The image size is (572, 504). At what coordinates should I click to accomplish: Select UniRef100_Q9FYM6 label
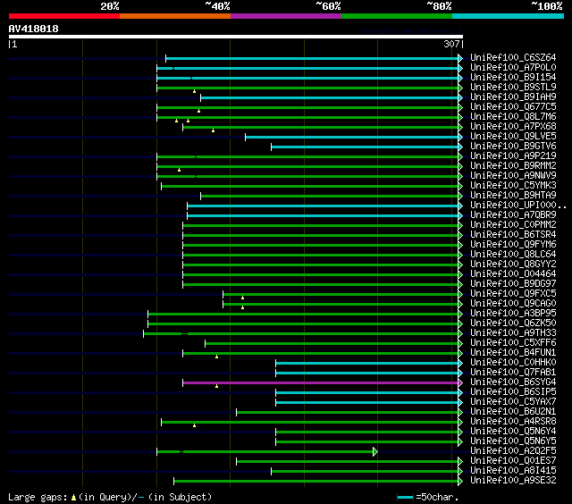[513, 245]
